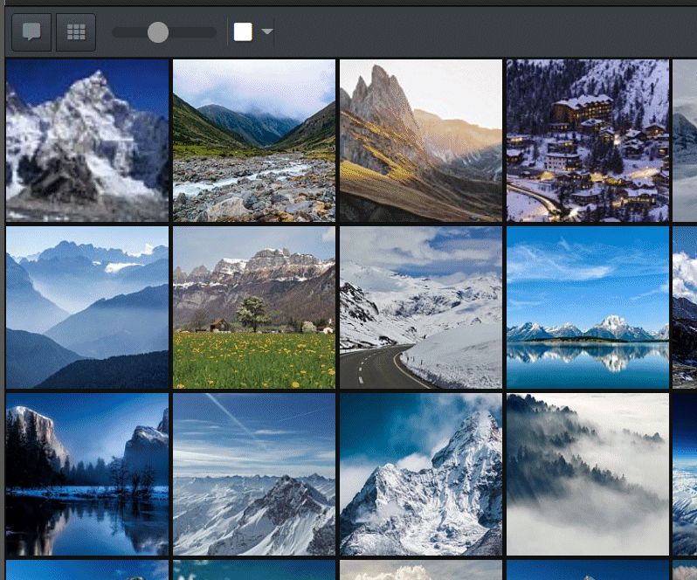The width and height of the screenshot is (697, 580).
Task: Expand the background color dropdown arrow
Action: (x=266, y=31)
